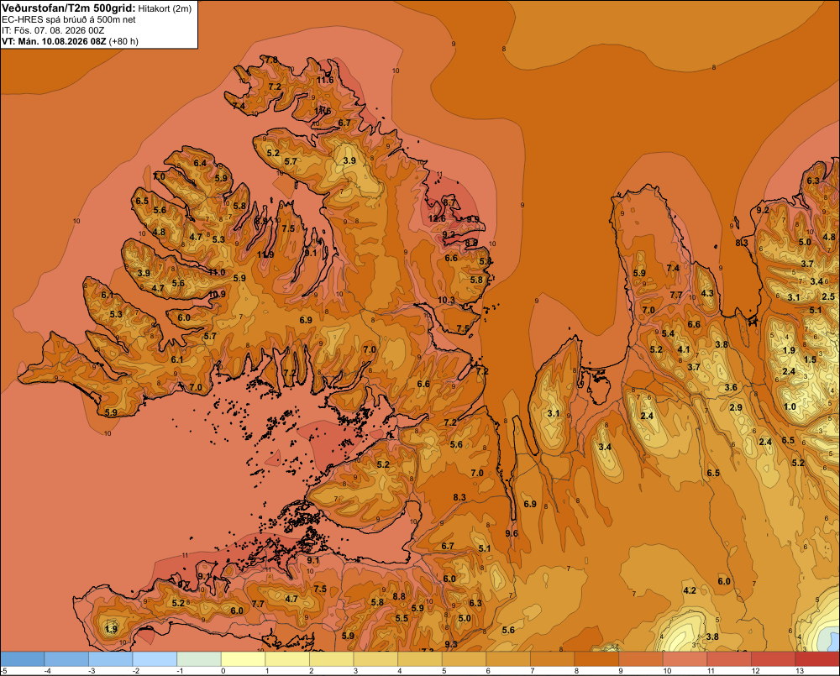Click the 11.0 temperature value in the Westfjords

[x=217, y=272]
